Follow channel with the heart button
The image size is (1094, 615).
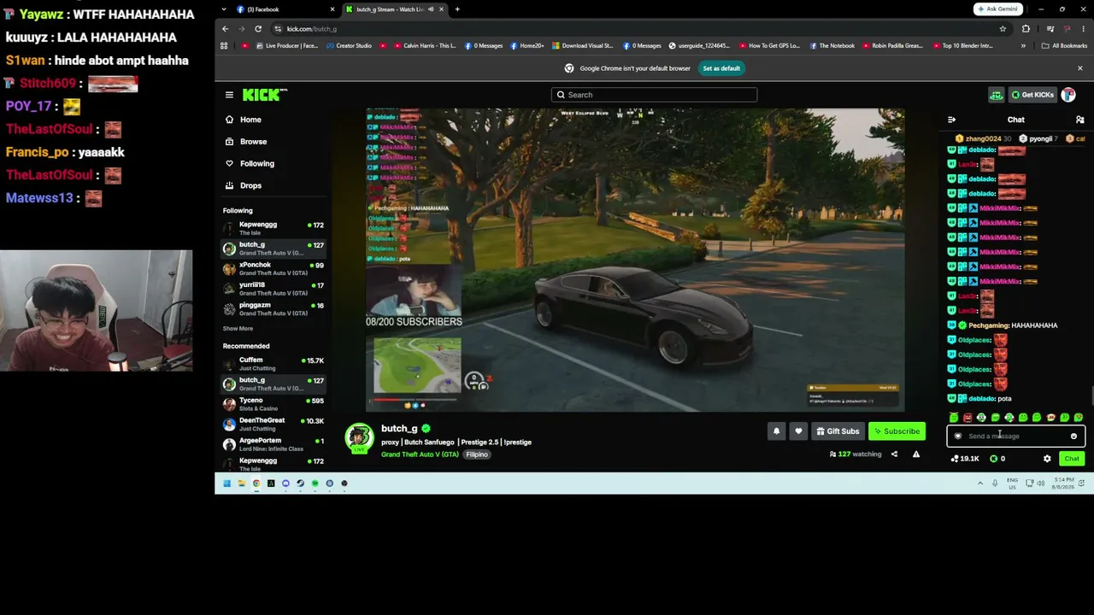(x=798, y=431)
